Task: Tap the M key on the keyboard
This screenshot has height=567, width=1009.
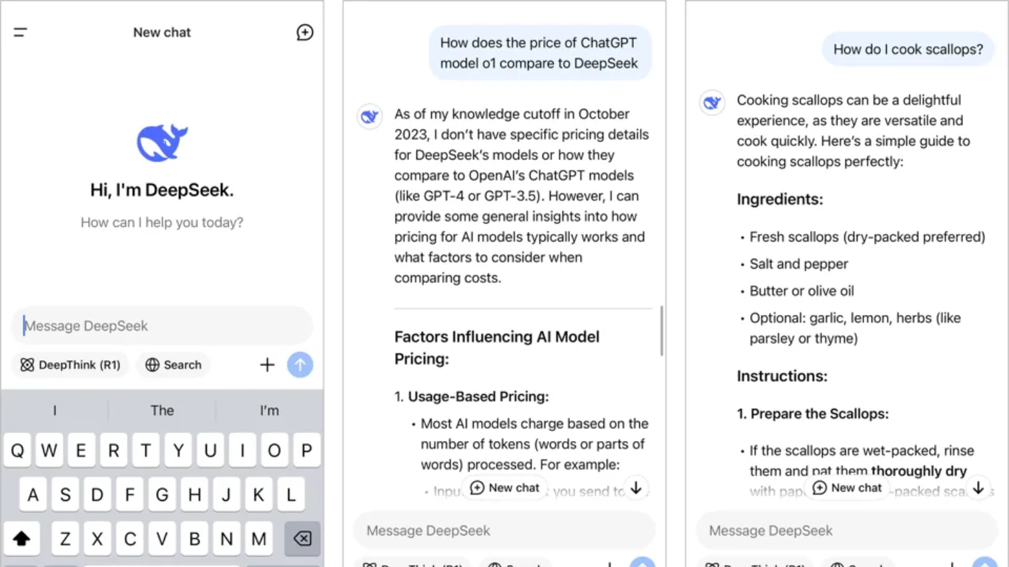Action: [258, 538]
